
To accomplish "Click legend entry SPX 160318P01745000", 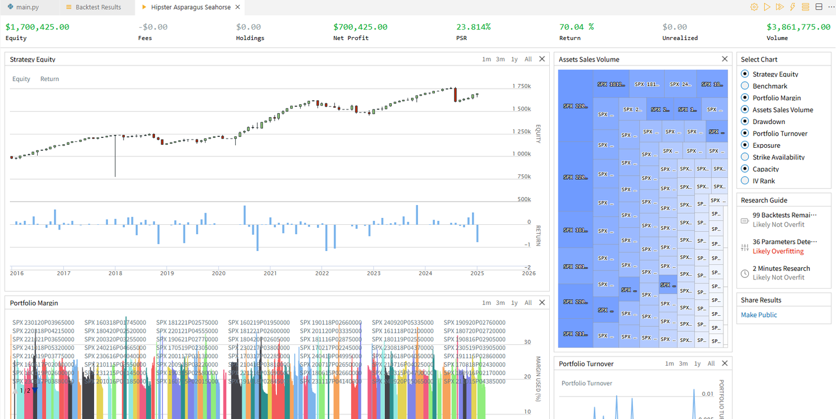I will coord(115,322).
